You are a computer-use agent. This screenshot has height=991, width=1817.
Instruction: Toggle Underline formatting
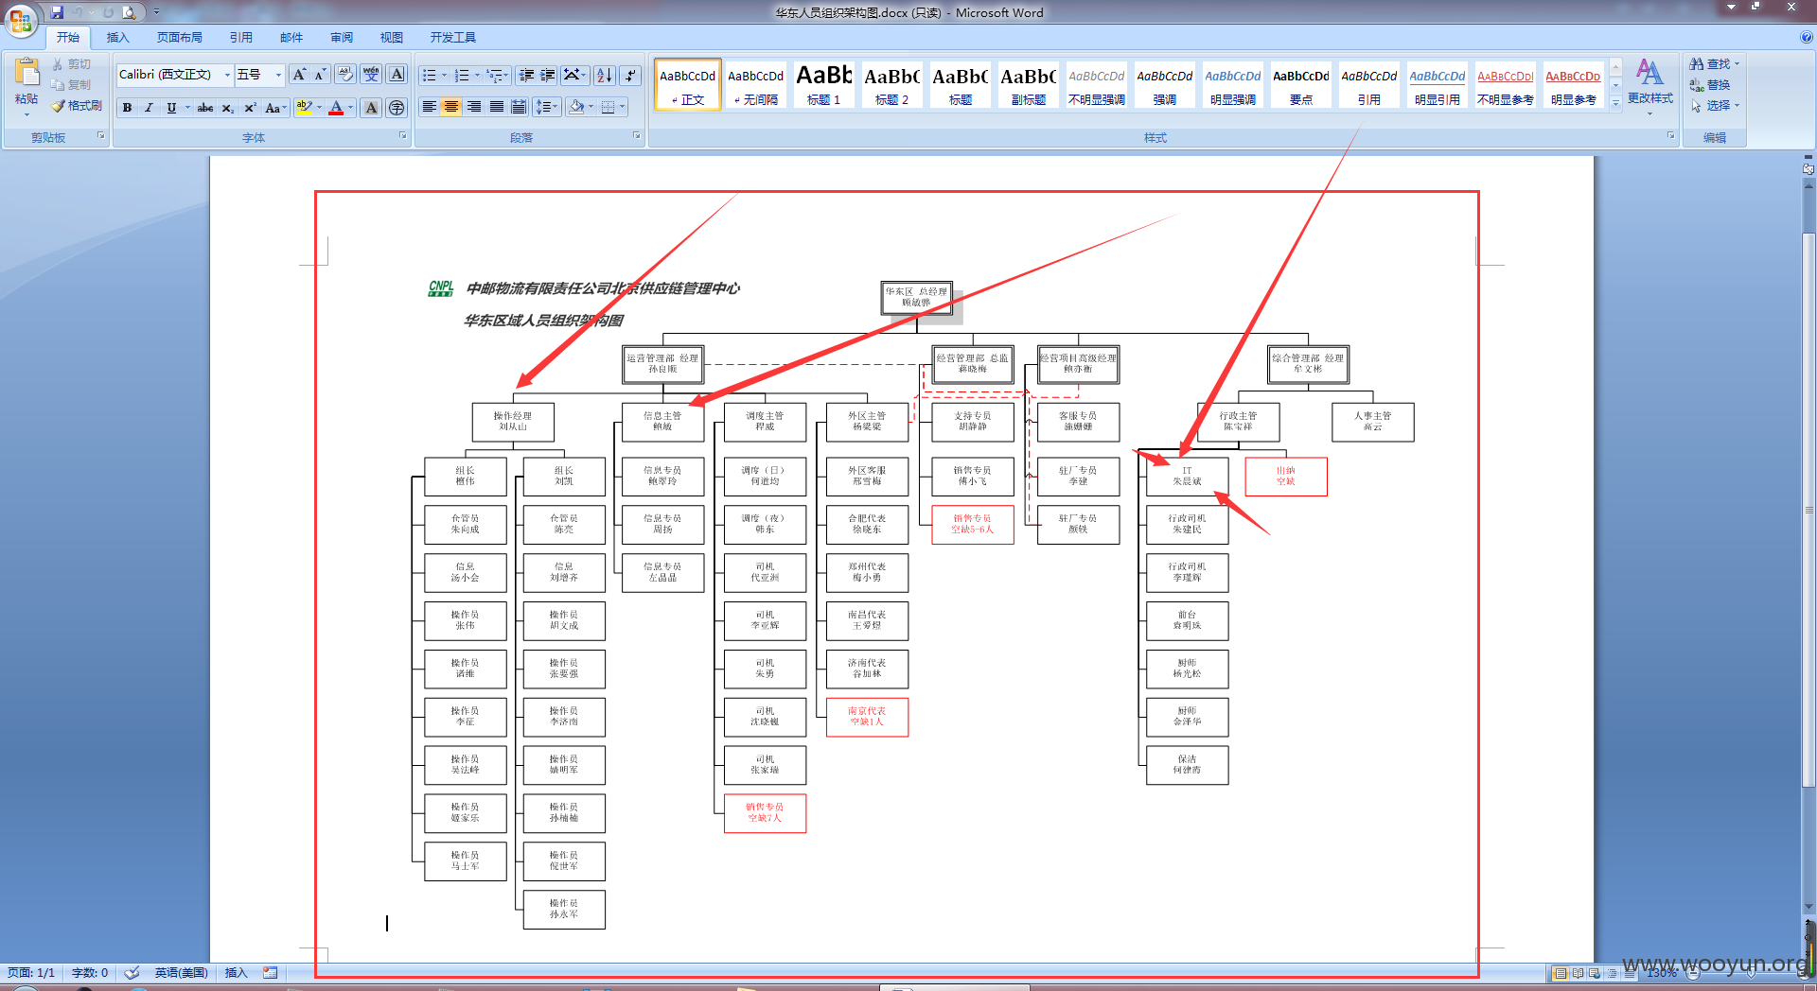point(171,108)
